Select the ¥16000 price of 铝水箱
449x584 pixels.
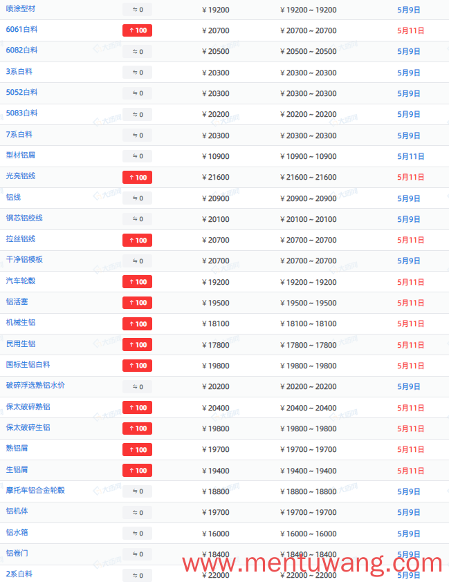coord(216,534)
